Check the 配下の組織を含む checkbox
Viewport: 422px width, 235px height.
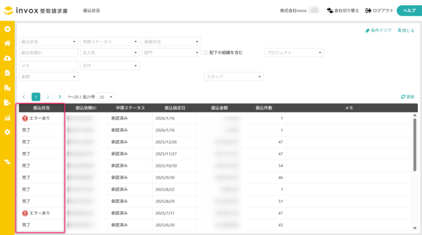click(206, 53)
